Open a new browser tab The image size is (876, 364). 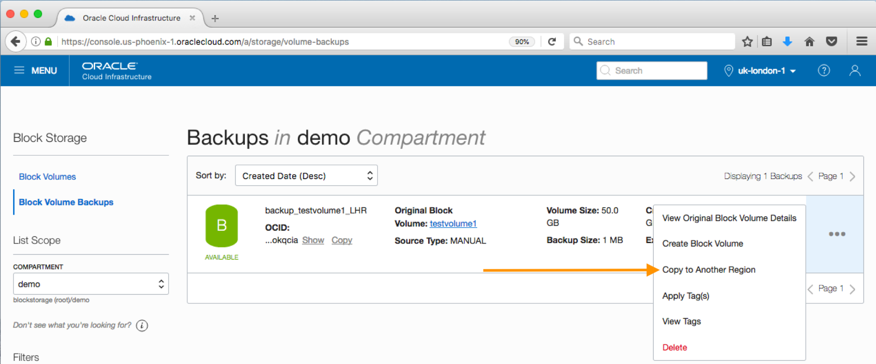215,18
